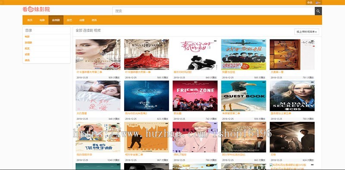This screenshot has height=170, width=345.
Task: Click the 看妹影院 site logo
Action: (36, 9)
